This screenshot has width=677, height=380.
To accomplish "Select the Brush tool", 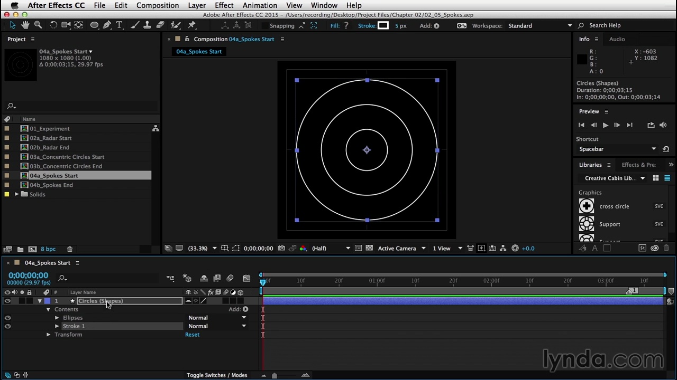I will [x=135, y=25].
